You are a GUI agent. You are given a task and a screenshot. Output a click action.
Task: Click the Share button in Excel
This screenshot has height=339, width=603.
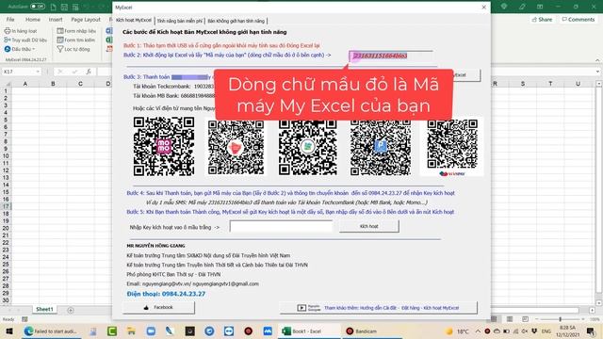pos(542,19)
